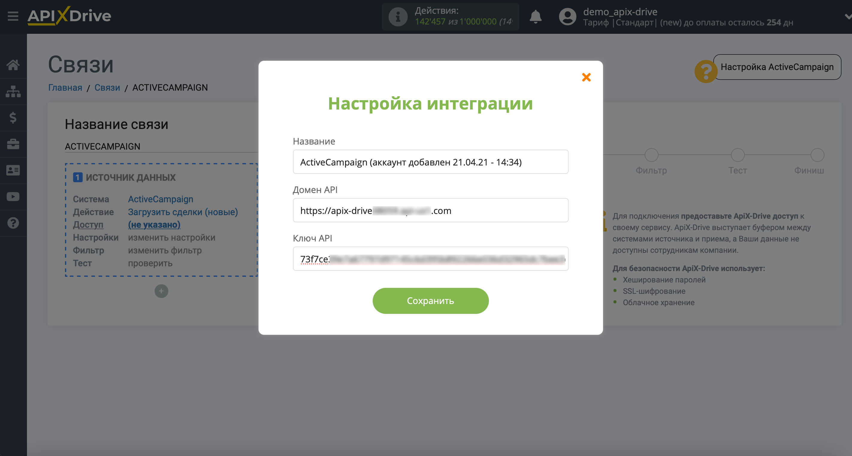Click the ActiveCampaign system link

pyautogui.click(x=160, y=199)
